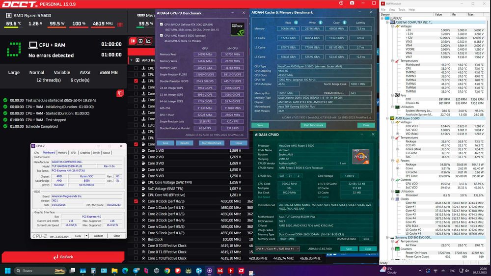The height and width of the screenshot is (276, 491).
Task: Open Telegram from the taskbar
Action: coord(136,271)
